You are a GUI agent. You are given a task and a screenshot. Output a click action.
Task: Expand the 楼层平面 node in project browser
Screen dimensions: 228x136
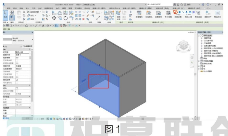(x=202, y=38)
